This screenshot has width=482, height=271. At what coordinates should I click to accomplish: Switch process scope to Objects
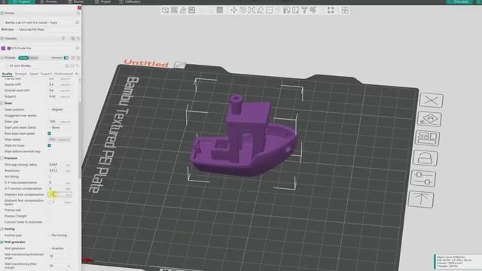[34, 58]
